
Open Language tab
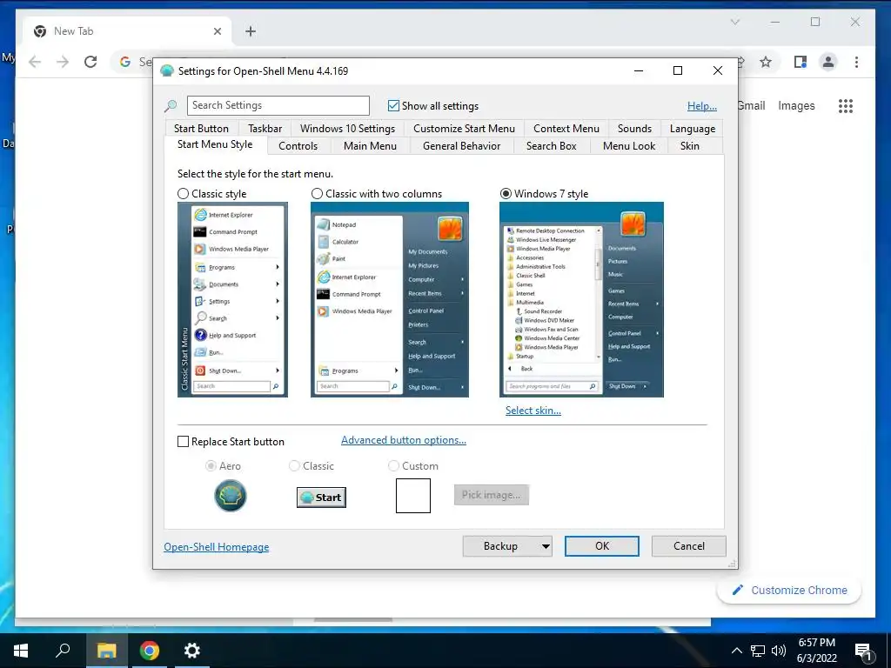[692, 129]
